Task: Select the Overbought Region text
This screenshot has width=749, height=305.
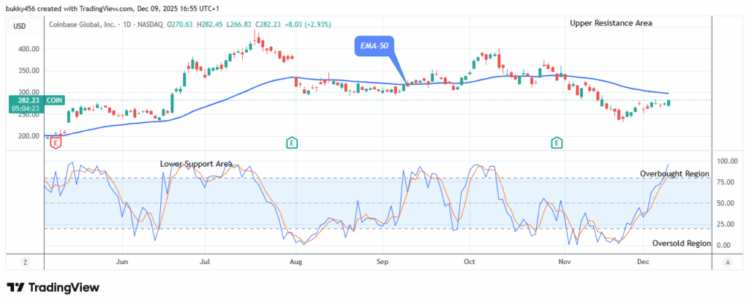Action: [x=674, y=174]
